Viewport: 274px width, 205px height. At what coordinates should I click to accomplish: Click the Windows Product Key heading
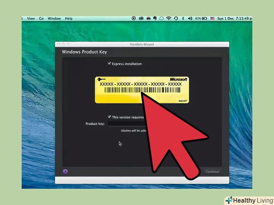(84, 52)
